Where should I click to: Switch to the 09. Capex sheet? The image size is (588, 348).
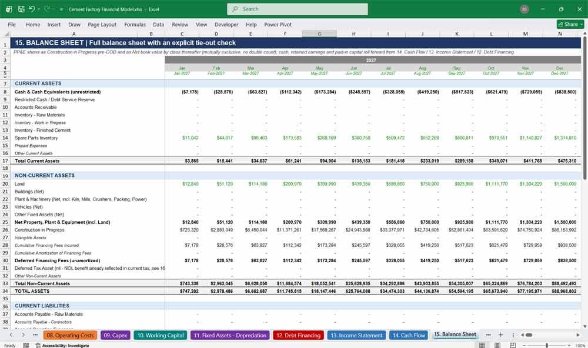[x=115, y=335]
